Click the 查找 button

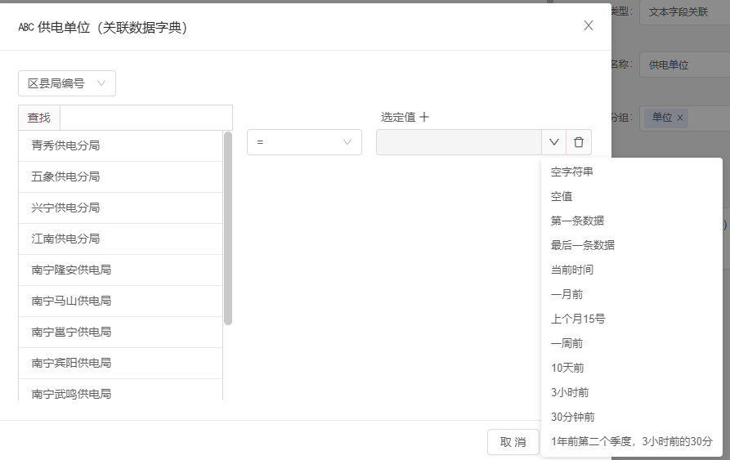pyautogui.click(x=39, y=118)
